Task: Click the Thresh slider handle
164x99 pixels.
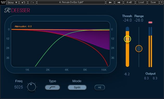Action: pyautogui.click(x=127, y=39)
